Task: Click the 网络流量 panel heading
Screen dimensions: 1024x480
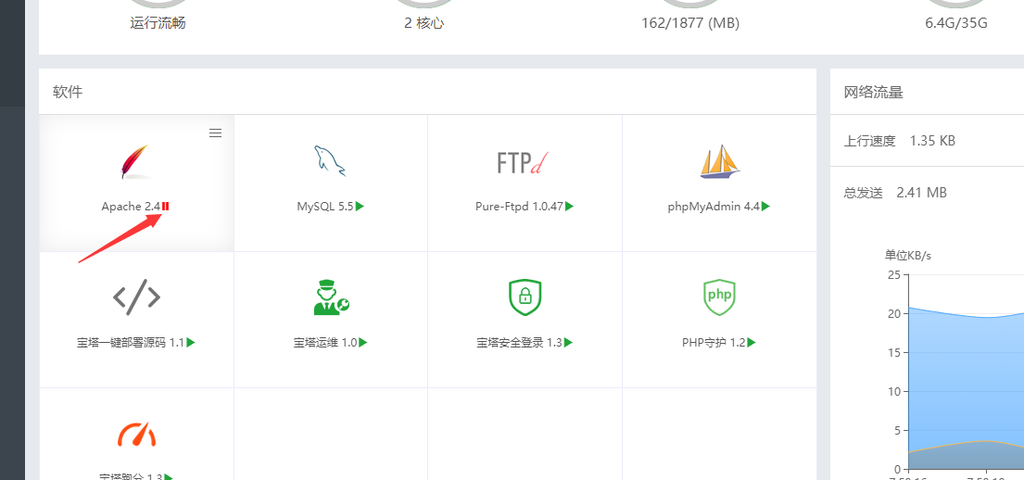Action: (x=873, y=92)
